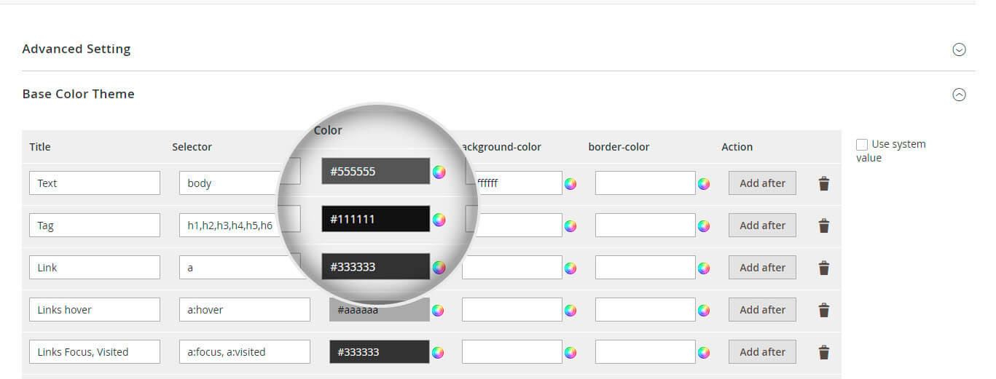Delete the Text row with trash icon

click(824, 183)
